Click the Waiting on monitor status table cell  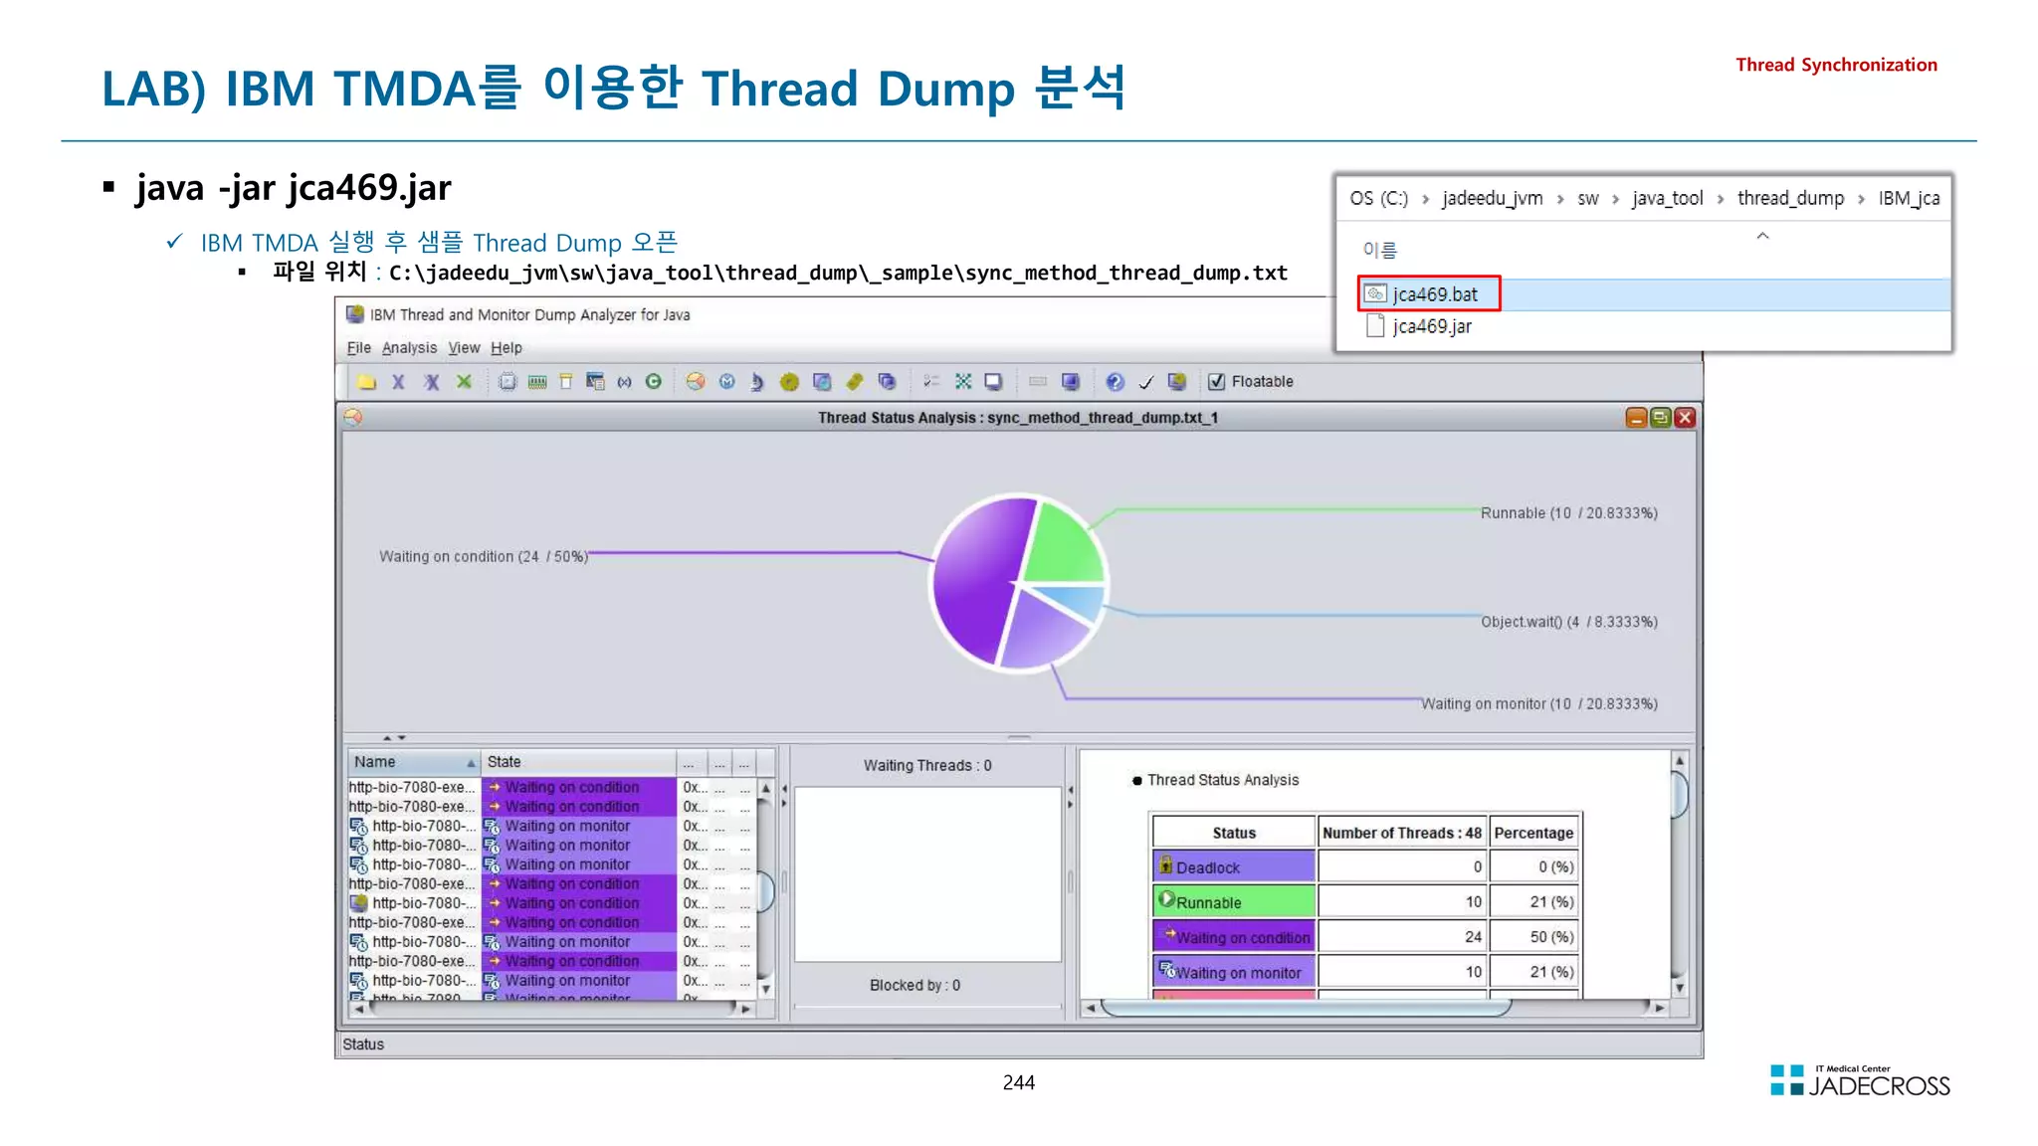pos(1234,972)
